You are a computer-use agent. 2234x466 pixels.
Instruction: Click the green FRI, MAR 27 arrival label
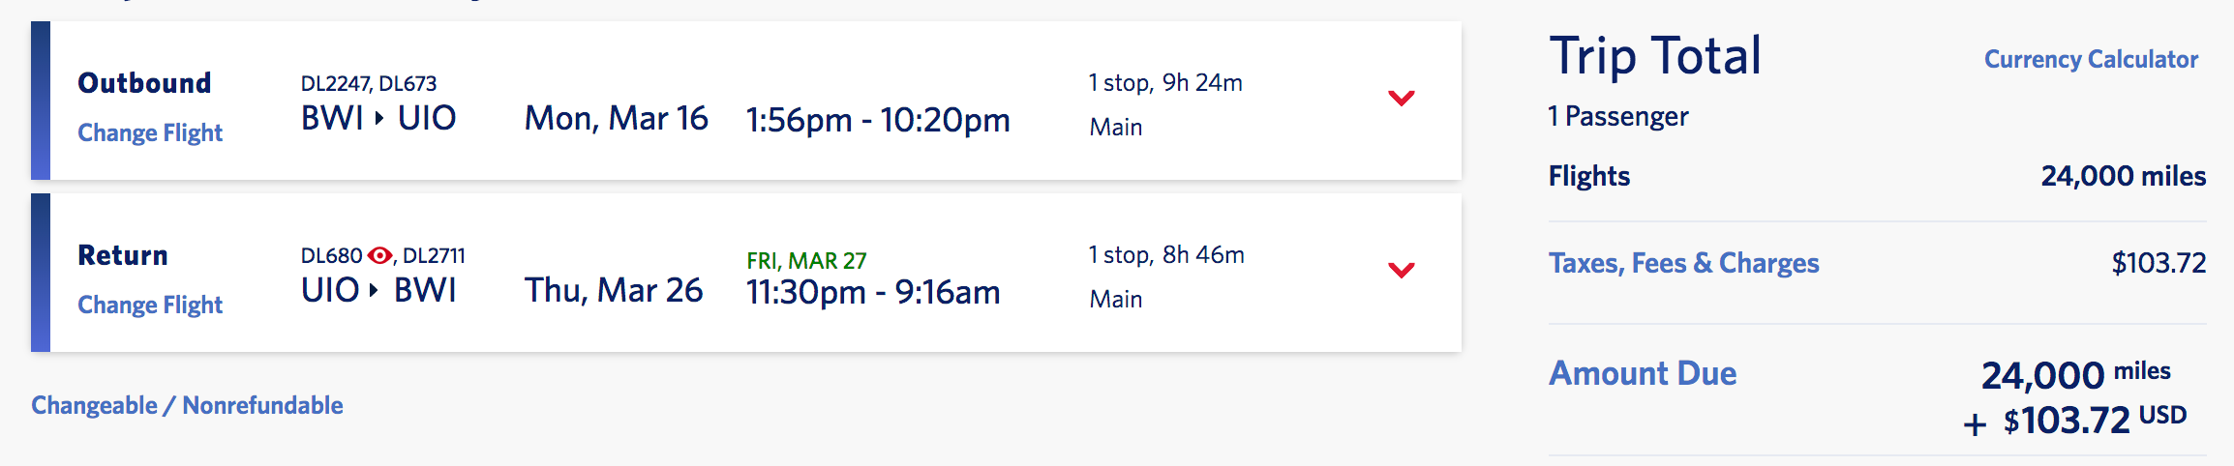806,260
